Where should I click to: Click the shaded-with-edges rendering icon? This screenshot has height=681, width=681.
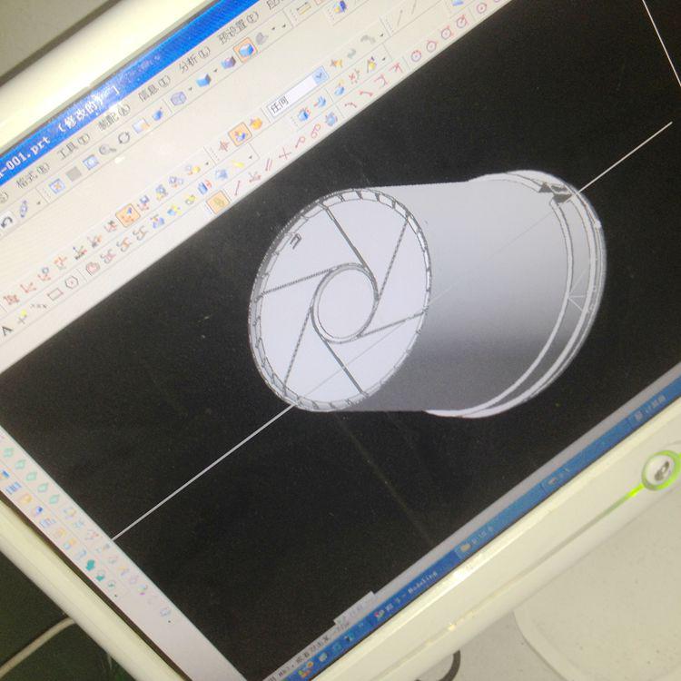[179, 99]
